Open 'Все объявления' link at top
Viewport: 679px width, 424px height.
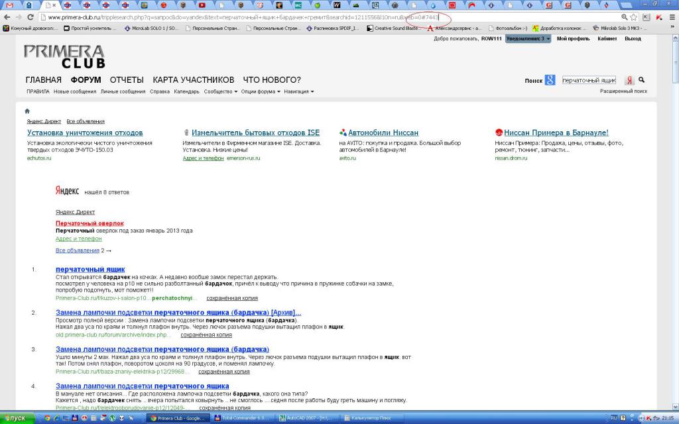[x=86, y=122]
